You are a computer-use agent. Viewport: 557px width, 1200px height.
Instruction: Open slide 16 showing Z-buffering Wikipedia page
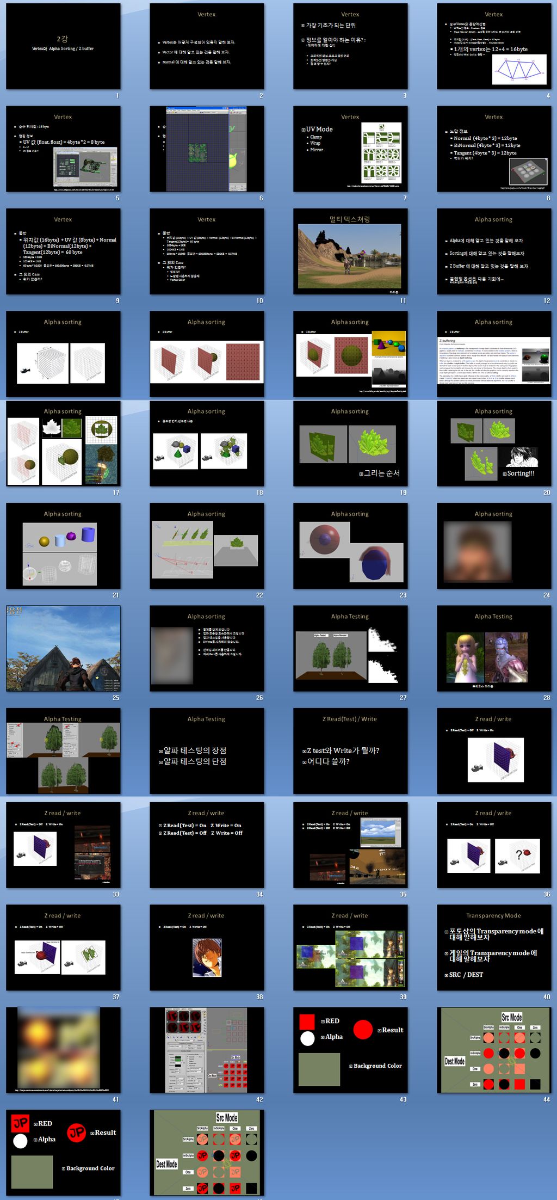(x=494, y=354)
